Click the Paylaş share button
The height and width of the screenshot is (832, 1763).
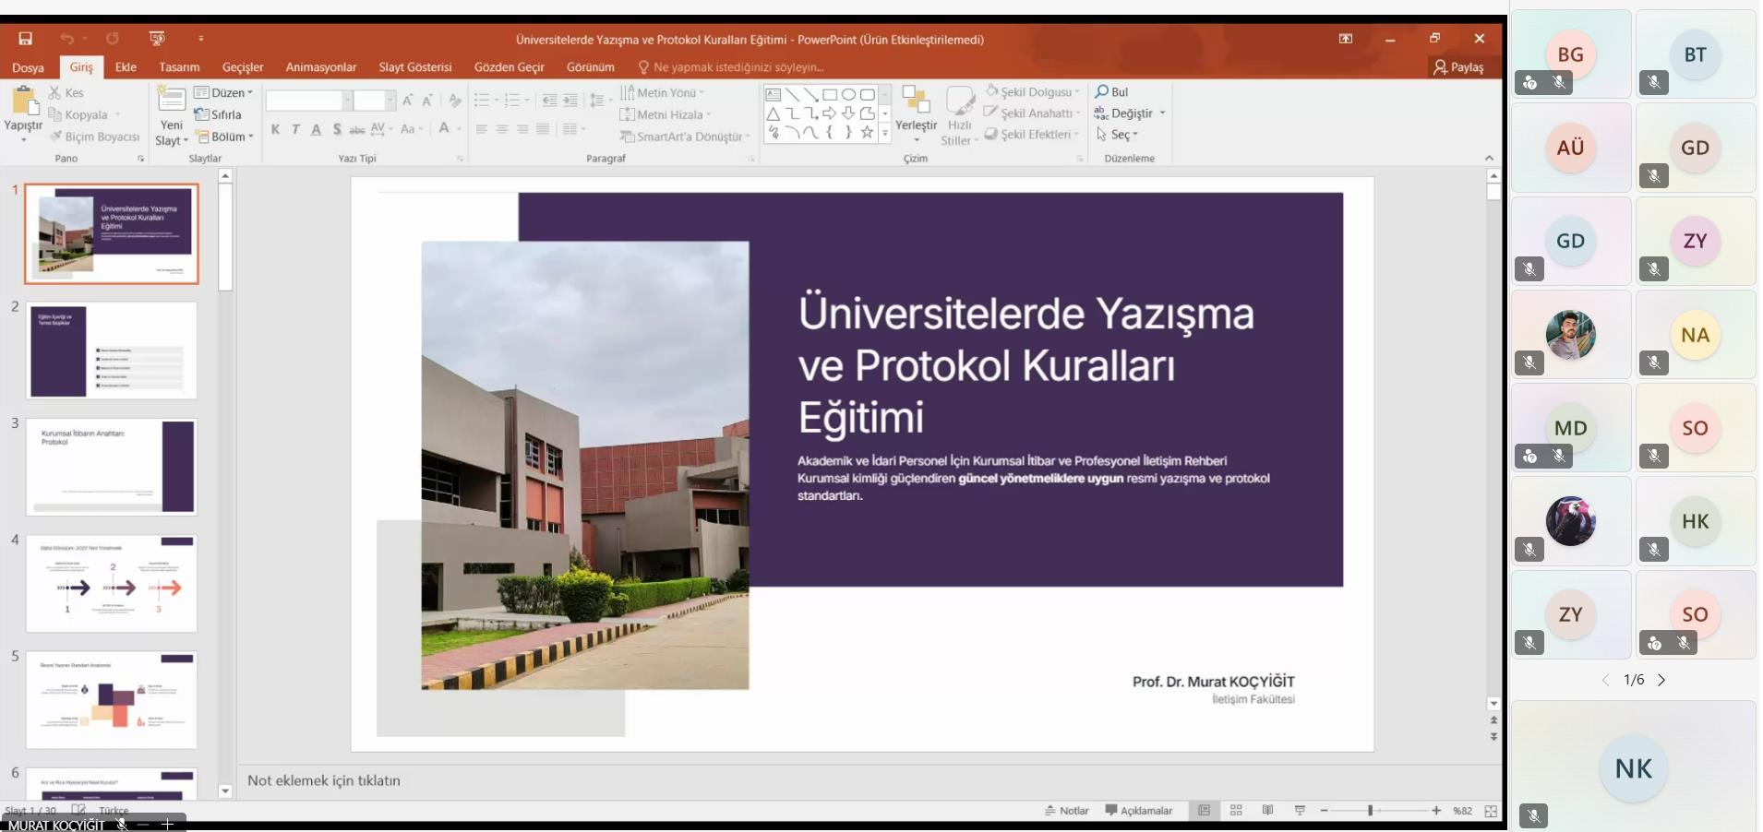[x=1458, y=67]
